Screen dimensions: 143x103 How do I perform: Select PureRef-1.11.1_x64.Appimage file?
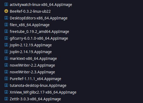[36, 79]
